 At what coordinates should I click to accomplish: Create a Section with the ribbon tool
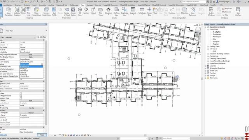(86, 11)
